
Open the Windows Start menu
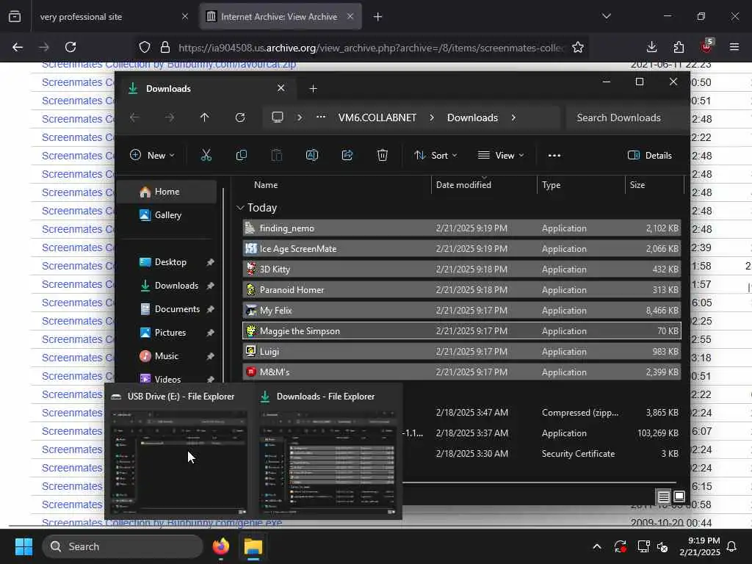23,546
